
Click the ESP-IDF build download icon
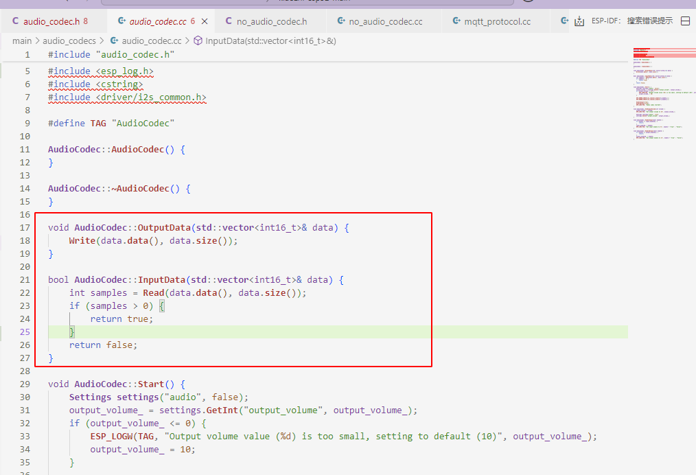point(579,21)
